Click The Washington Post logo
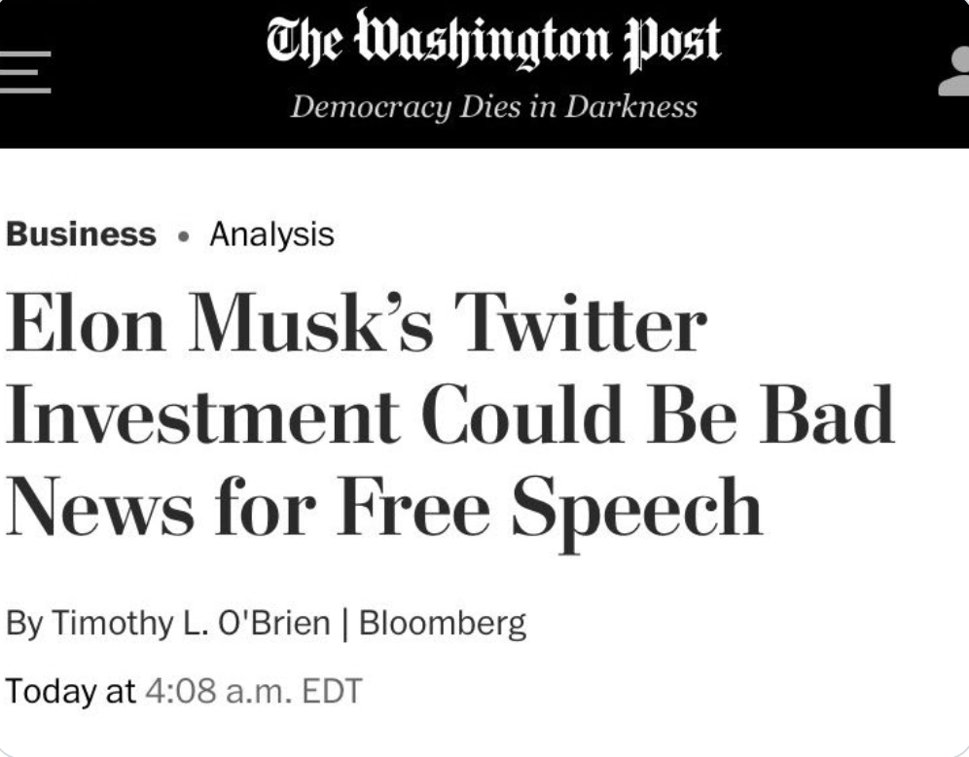The height and width of the screenshot is (757, 969). pyautogui.click(x=494, y=42)
